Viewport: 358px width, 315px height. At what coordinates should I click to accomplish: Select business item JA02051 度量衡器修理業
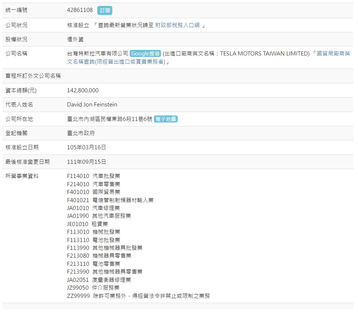(x=99, y=280)
